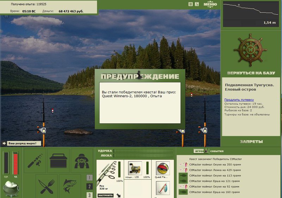Pause the game with the pause icon
Viewport: 282px width, 198px height.
(x=190, y=4)
